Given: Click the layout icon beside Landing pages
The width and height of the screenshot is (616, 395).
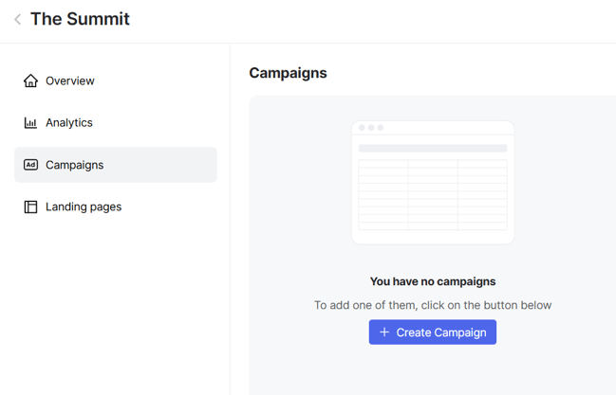Looking at the screenshot, I should coord(30,206).
